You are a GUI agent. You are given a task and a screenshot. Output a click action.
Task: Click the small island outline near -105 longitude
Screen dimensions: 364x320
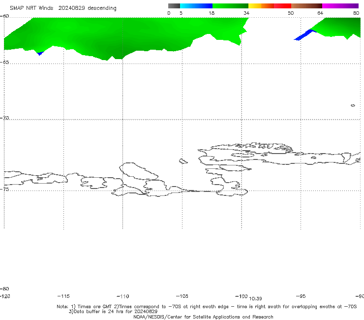pyautogui.click(x=183, y=161)
